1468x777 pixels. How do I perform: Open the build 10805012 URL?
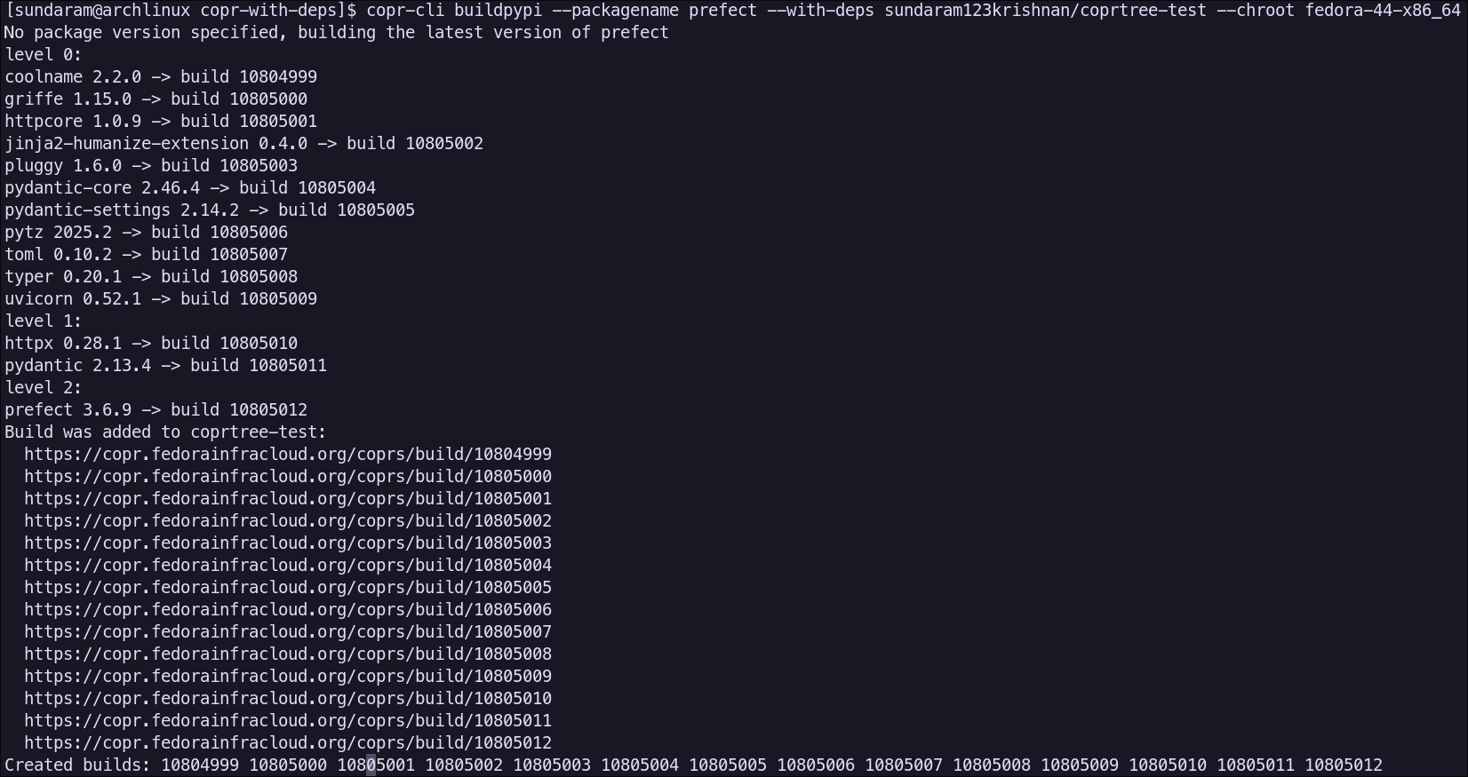click(x=288, y=742)
